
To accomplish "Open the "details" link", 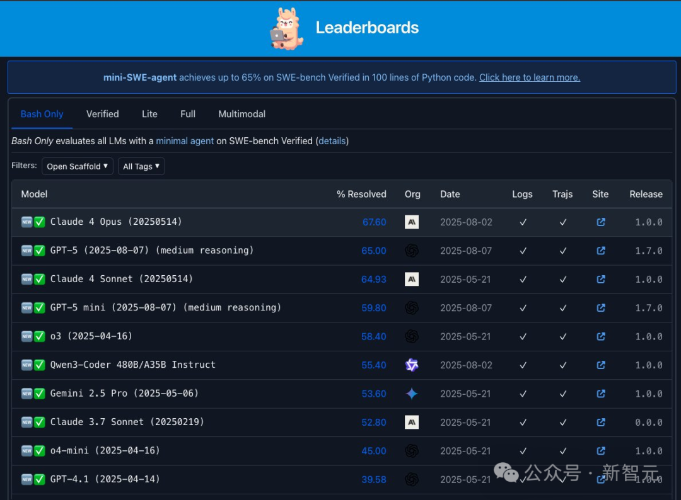I will 332,141.
